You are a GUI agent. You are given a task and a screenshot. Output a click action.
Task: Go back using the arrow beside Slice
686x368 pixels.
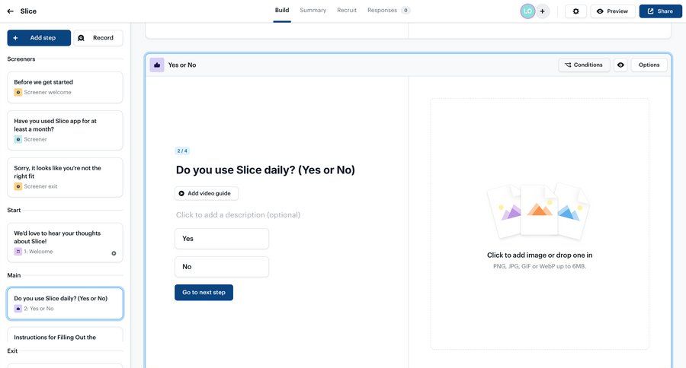(x=11, y=11)
